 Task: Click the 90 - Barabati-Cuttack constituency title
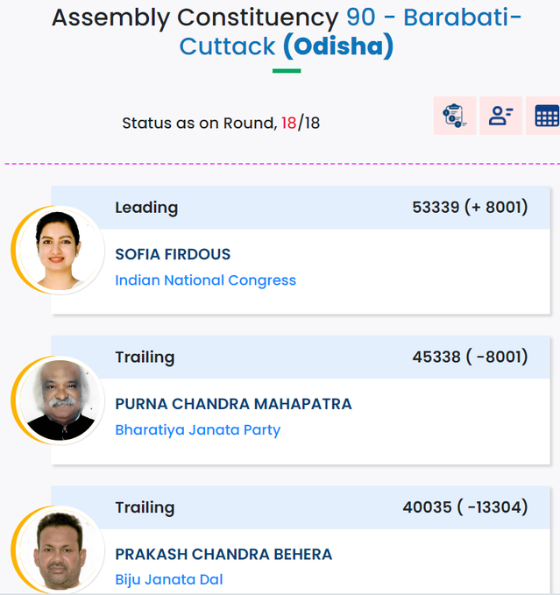click(351, 32)
